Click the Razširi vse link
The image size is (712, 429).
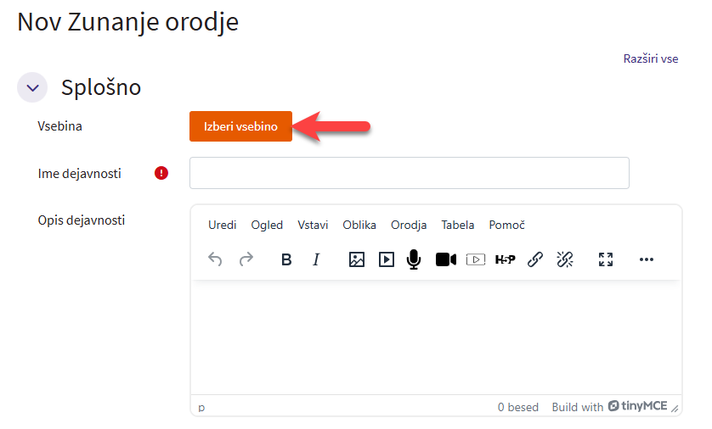pyautogui.click(x=651, y=58)
